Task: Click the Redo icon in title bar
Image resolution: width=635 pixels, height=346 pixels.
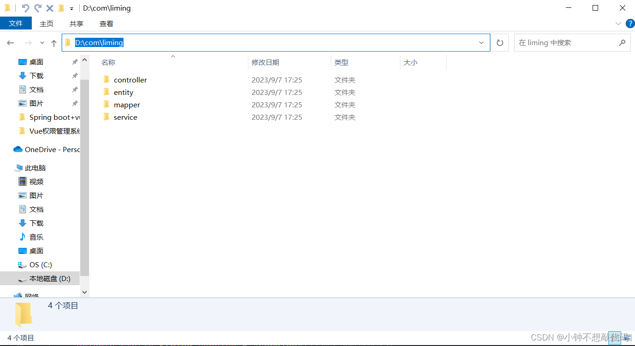Action: tap(38, 8)
